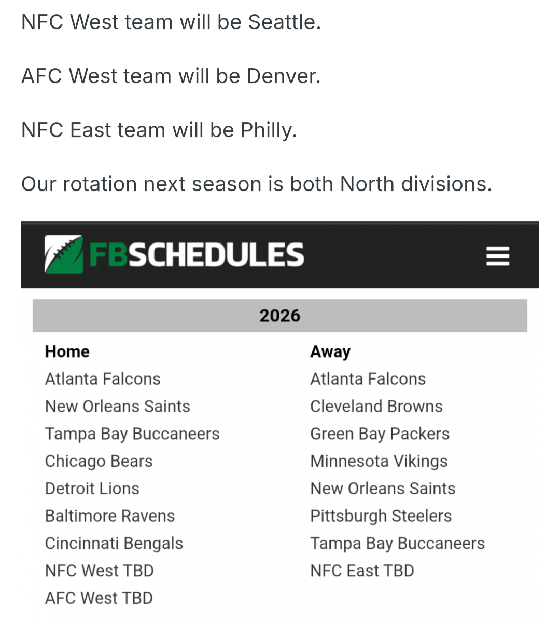The image size is (560, 623).
Task: Open the Minnesota Vikings link
Action: (x=379, y=461)
